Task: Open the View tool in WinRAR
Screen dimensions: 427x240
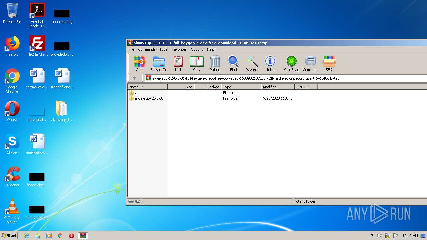Action: [196, 64]
